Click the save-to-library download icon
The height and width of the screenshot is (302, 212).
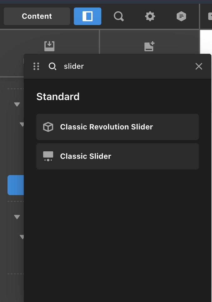[x=49, y=46]
